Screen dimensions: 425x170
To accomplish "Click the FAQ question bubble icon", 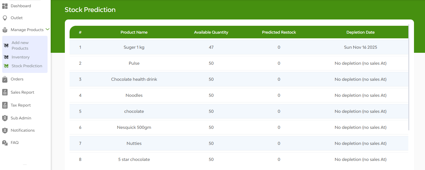I will pyautogui.click(x=5, y=143).
